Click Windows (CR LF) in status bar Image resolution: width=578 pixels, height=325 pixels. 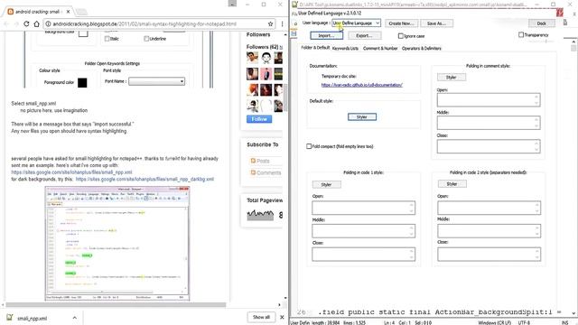click(494, 322)
